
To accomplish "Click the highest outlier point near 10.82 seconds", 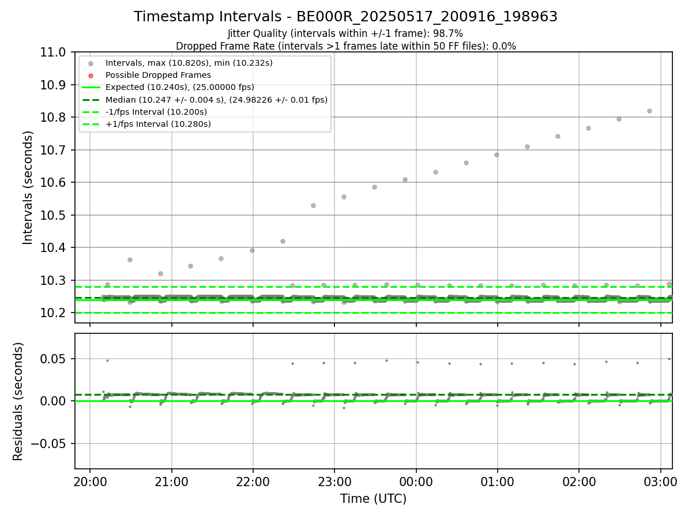I will tap(649, 111).
